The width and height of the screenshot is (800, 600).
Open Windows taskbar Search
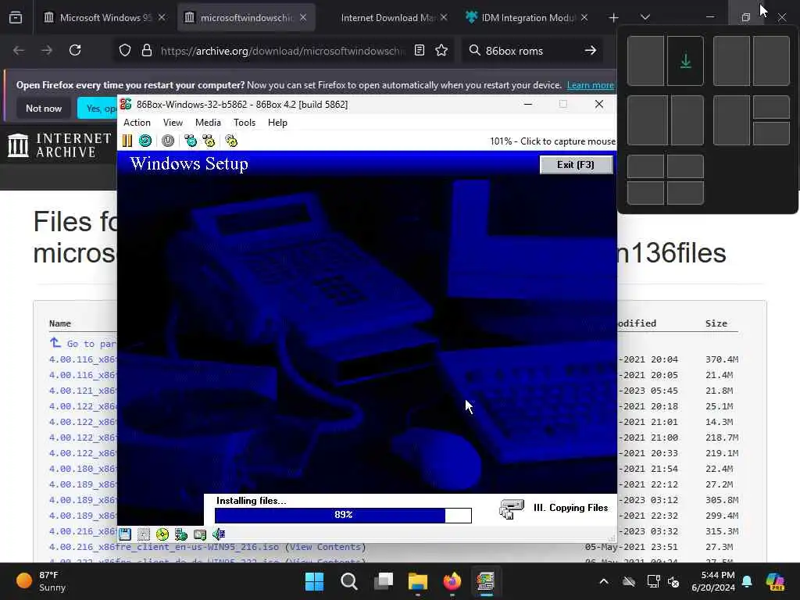349,581
